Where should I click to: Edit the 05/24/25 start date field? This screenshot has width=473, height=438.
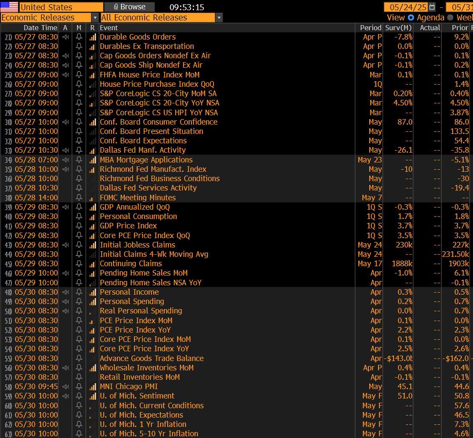(x=406, y=7)
